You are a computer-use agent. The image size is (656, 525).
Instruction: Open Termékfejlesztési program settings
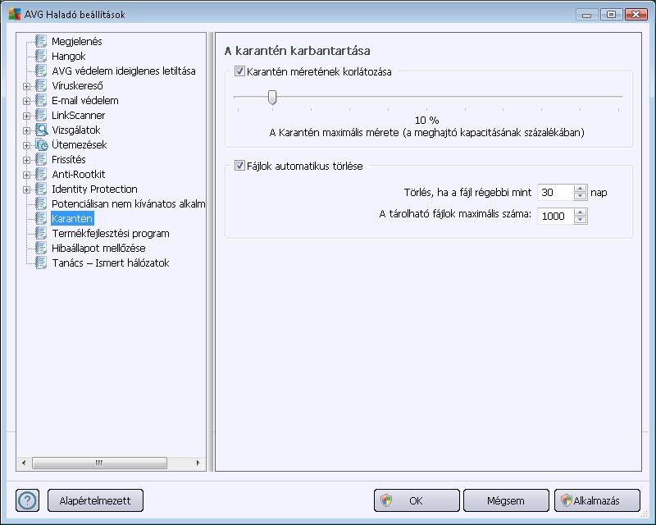tap(111, 233)
